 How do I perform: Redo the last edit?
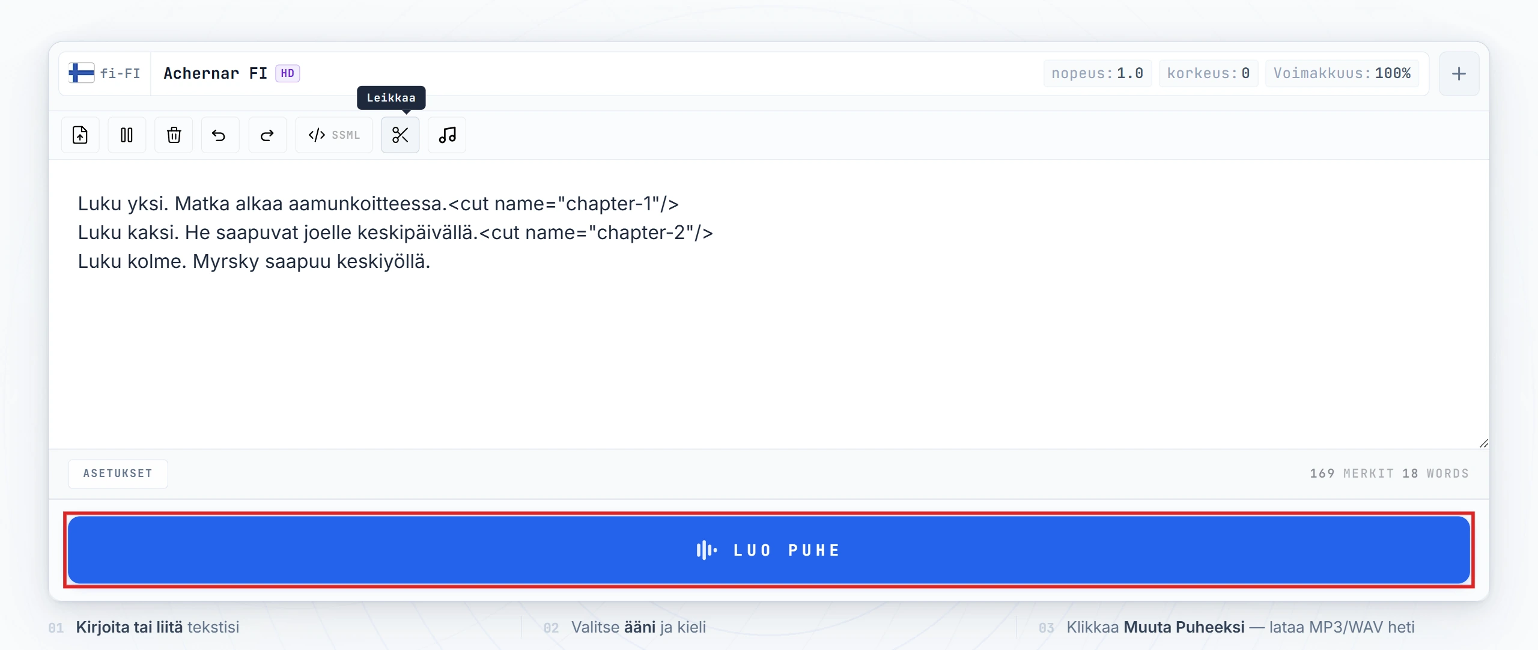pos(267,135)
